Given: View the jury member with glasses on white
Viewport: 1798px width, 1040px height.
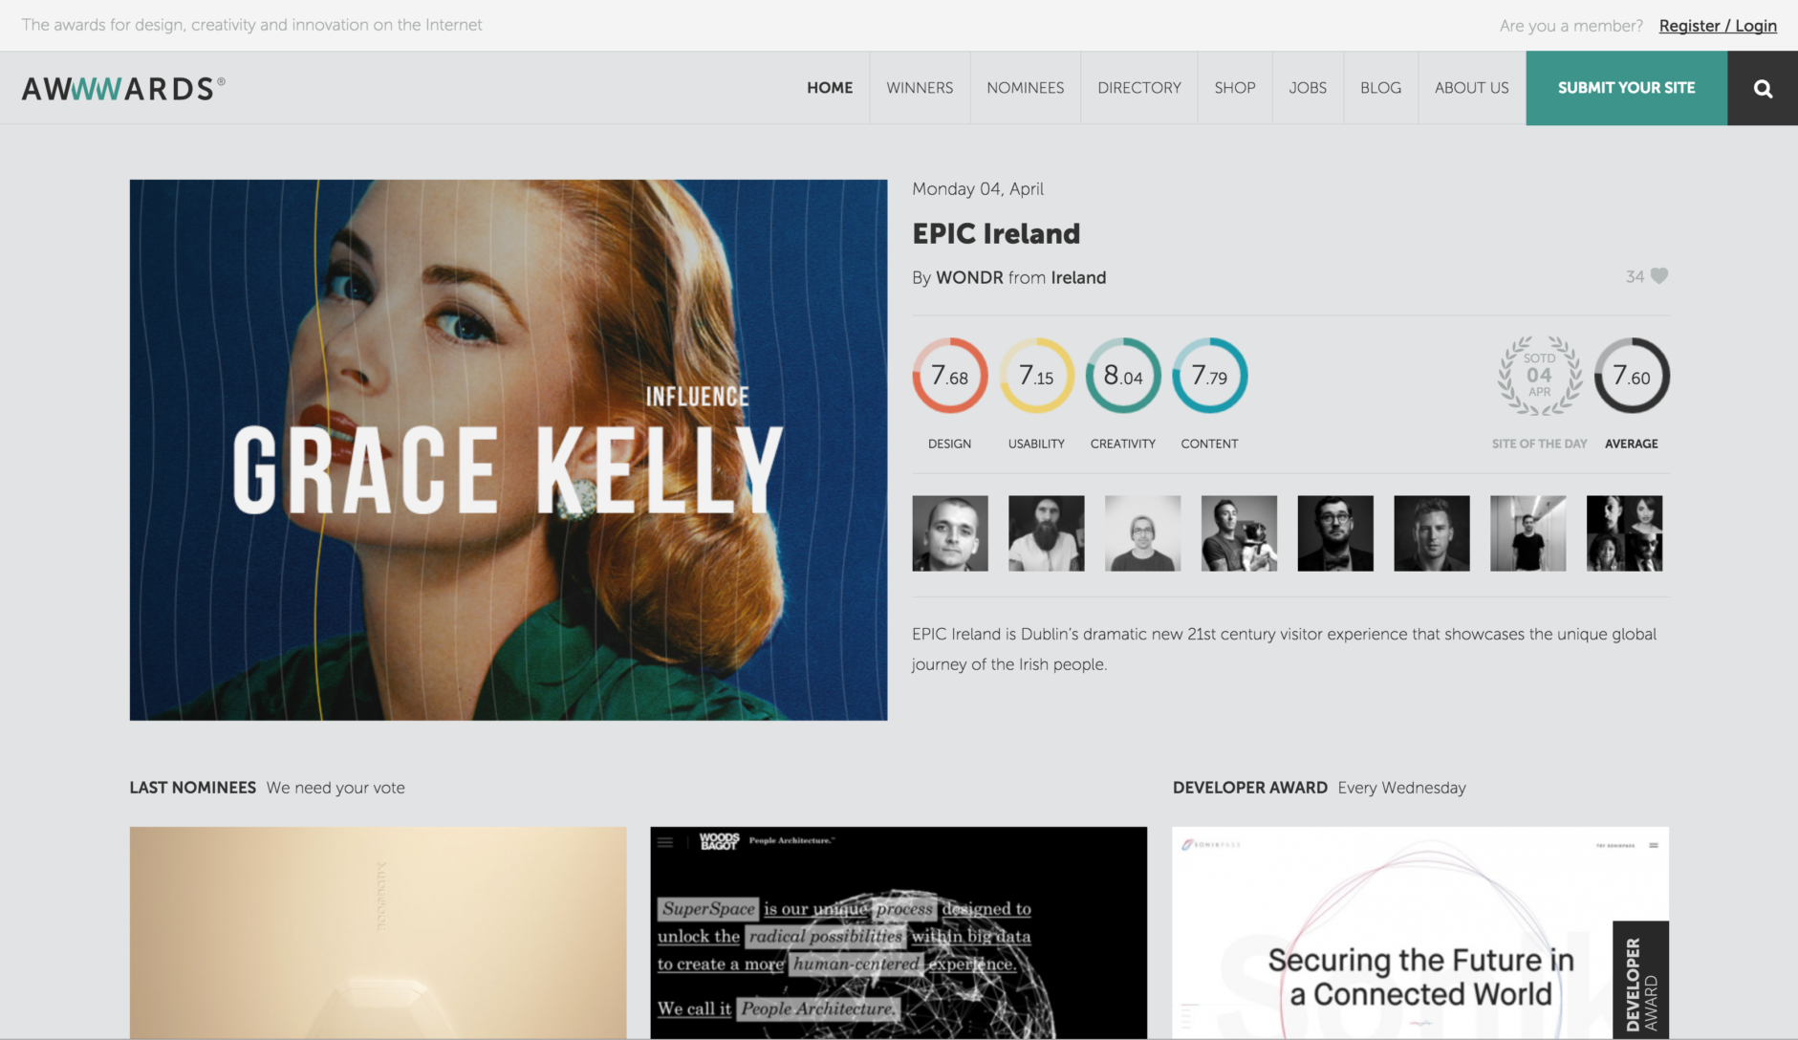Looking at the screenshot, I should [1143, 533].
